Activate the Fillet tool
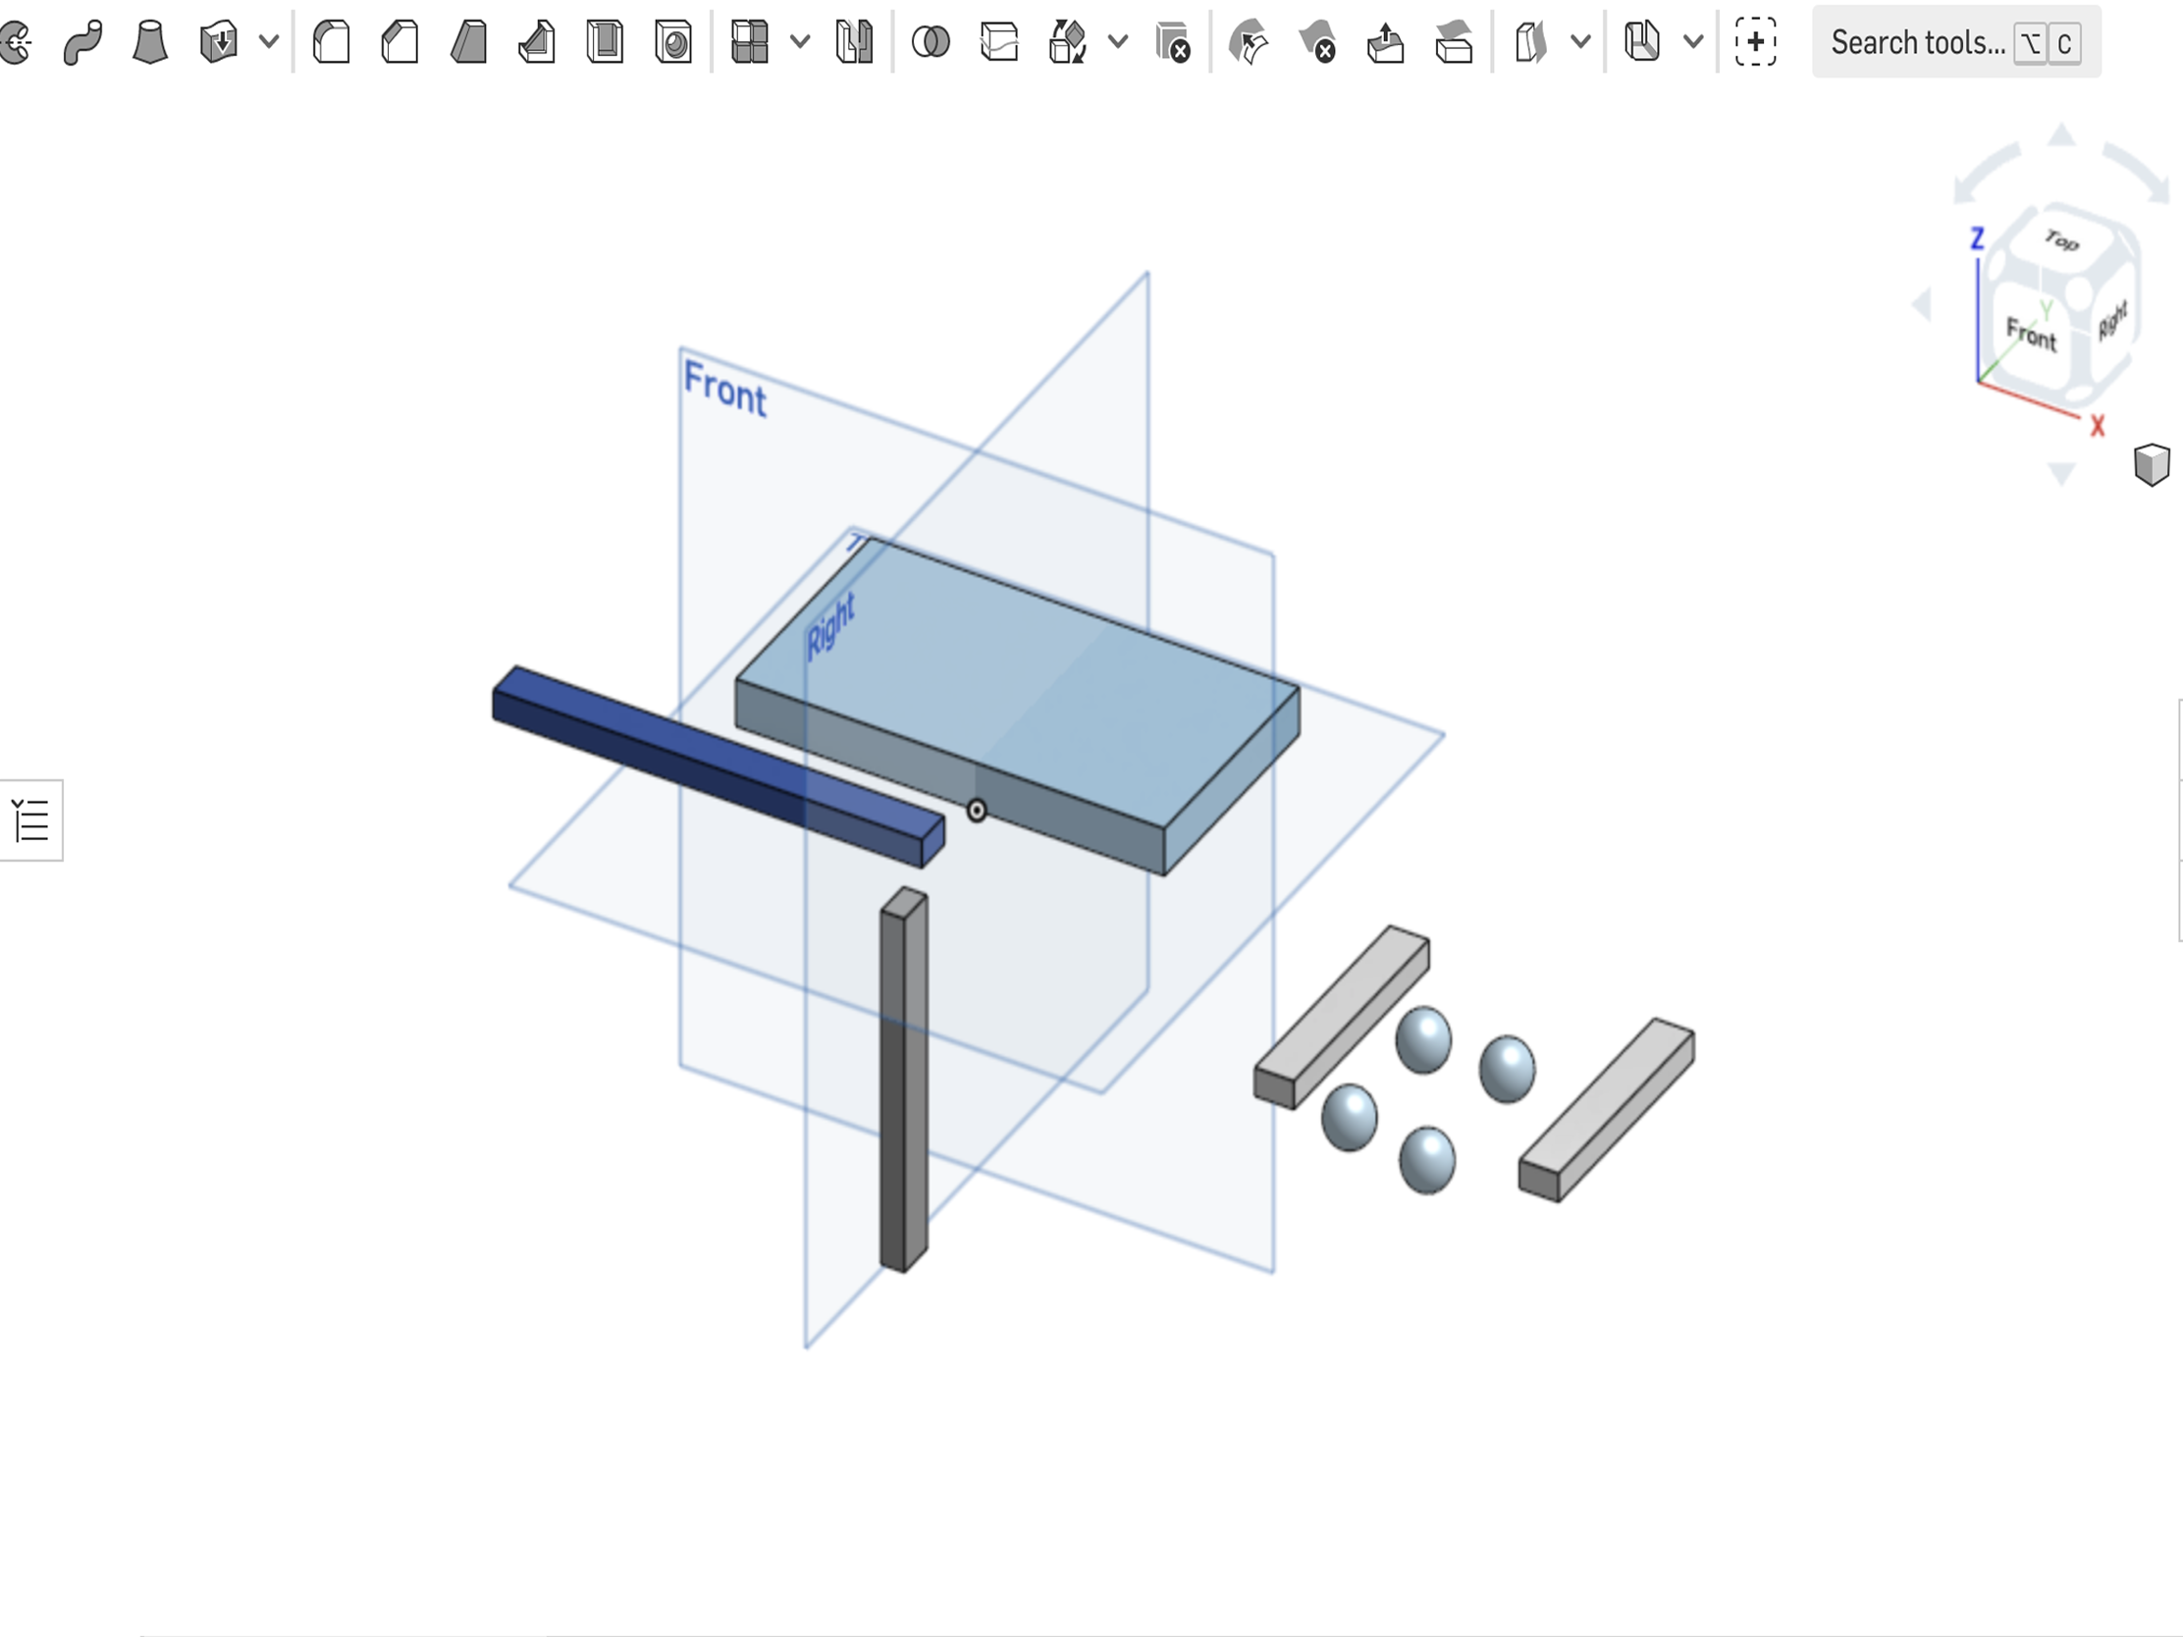The height and width of the screenshot is (1637, 2183). [332, 42]
